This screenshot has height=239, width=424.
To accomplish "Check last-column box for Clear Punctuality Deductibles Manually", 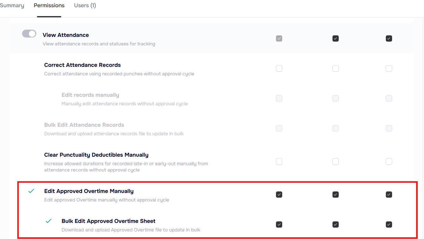I will click(389, 161).
